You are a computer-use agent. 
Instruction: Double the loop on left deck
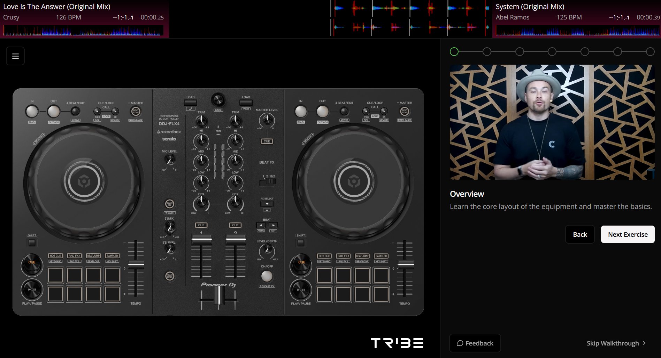(115, 112)
